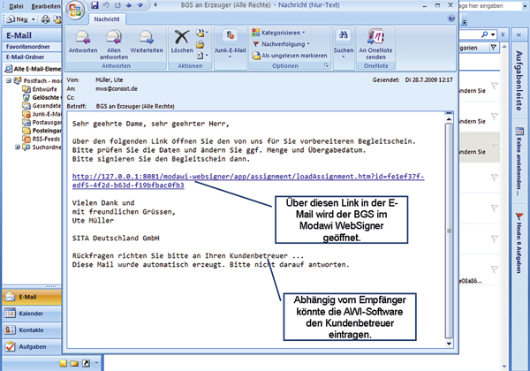This screenshot has width=530, height=371.
Task: Open quick access toolbar customize dropdown
Action: click(x=155, y=5)
